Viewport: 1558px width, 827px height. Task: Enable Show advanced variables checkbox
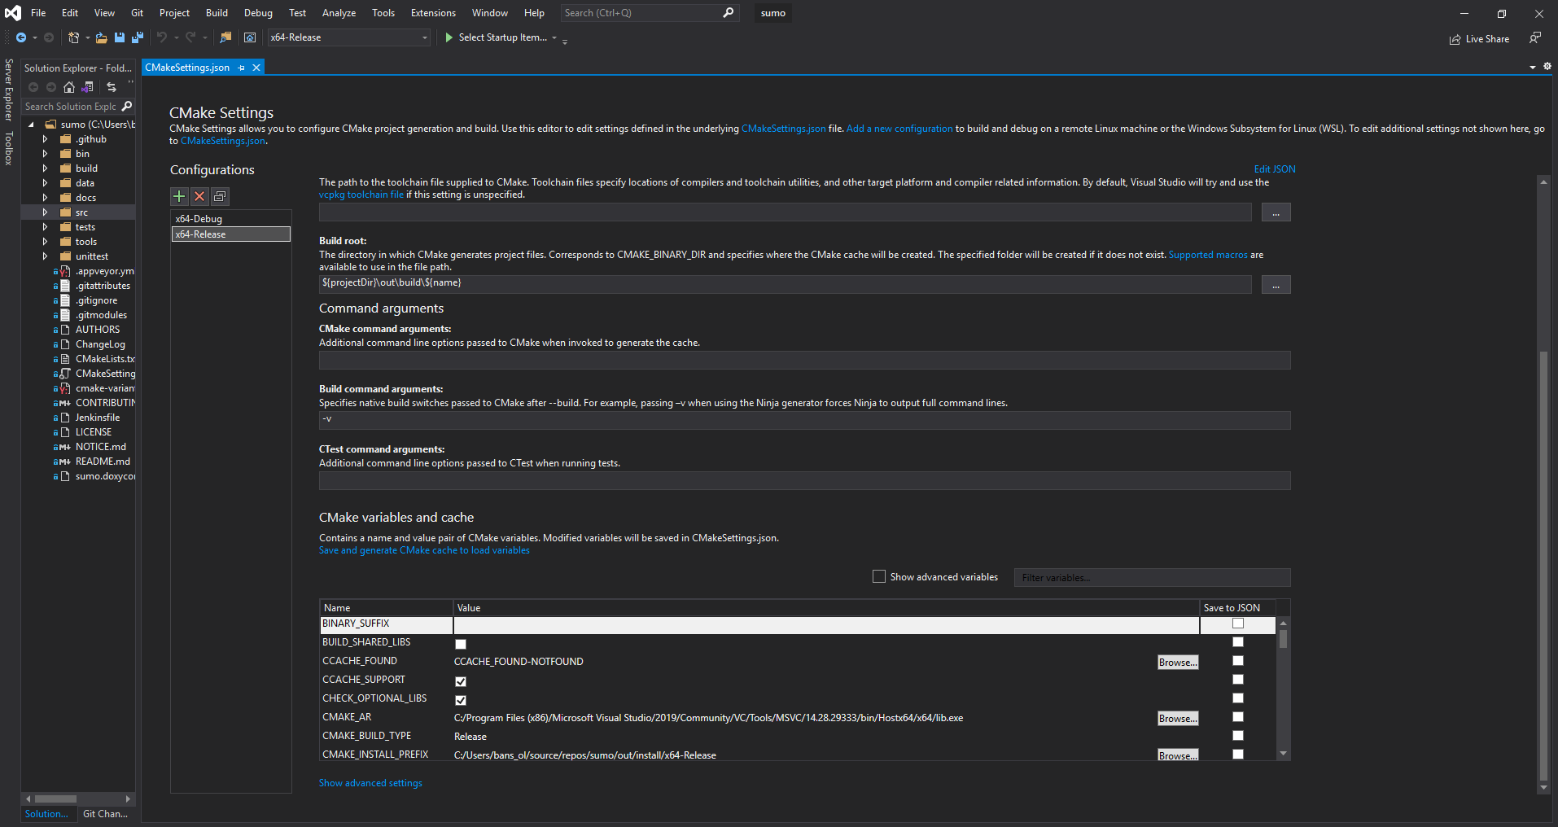click(879, 577)
